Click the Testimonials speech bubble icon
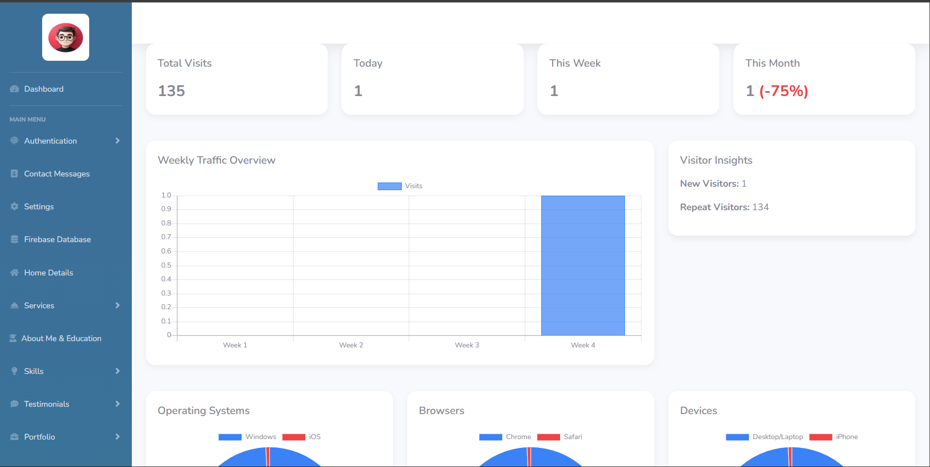The height and width of the screenshot is (467, 930). pos(15,404)
